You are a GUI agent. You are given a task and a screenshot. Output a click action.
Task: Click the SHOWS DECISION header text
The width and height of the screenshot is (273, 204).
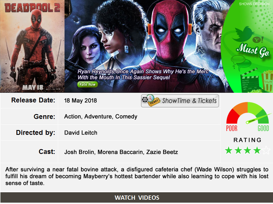[254, 4]
